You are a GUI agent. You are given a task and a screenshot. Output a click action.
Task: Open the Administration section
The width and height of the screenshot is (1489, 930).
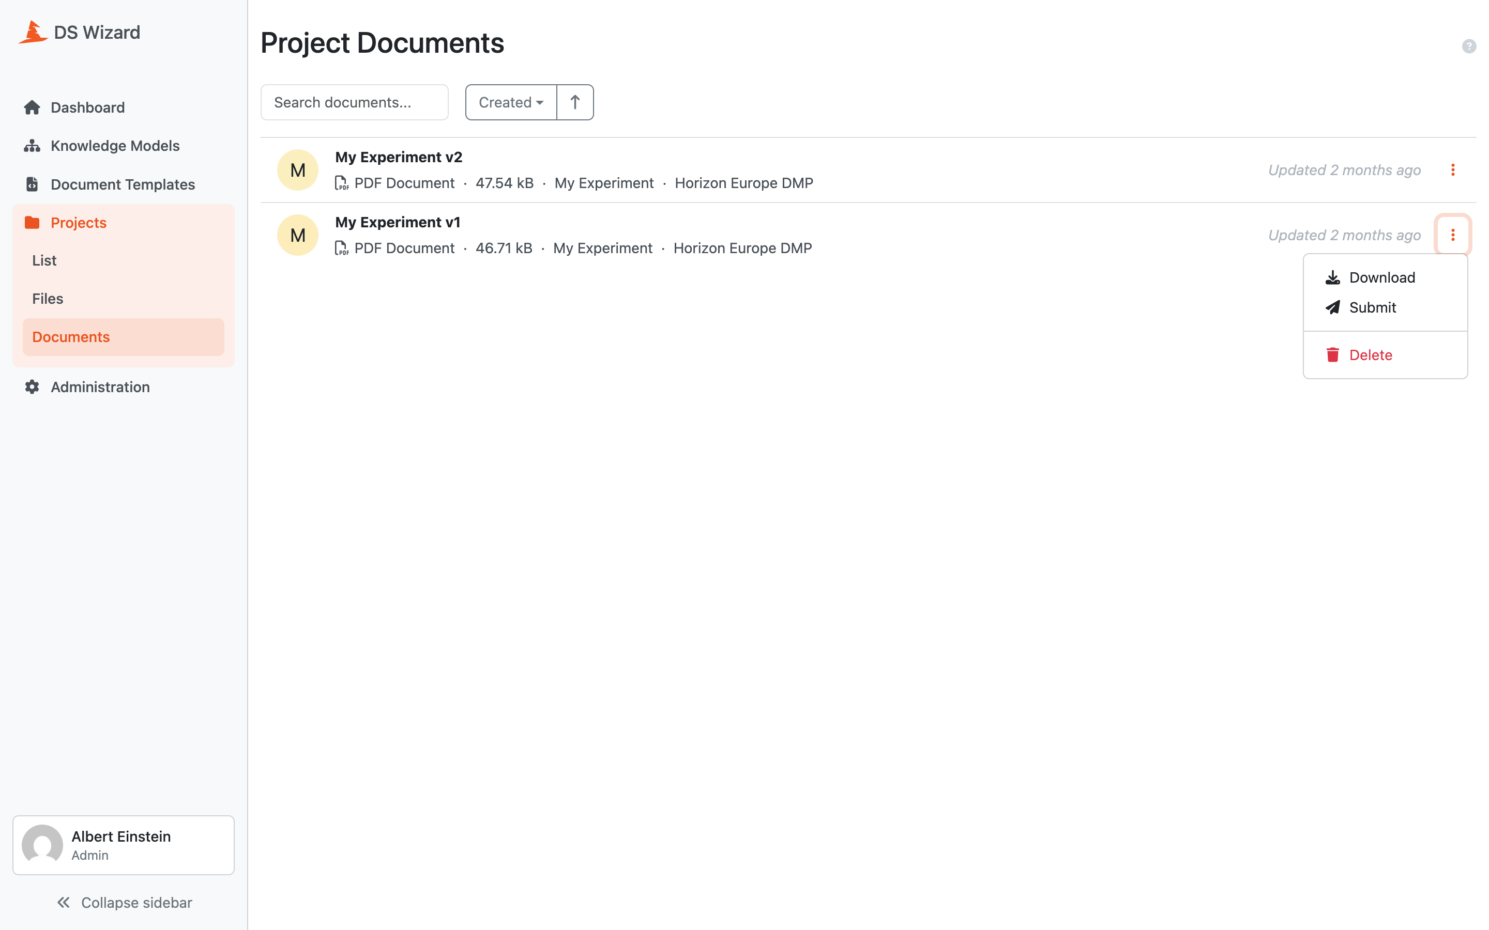pyautogui.click(x=123, y=387)
